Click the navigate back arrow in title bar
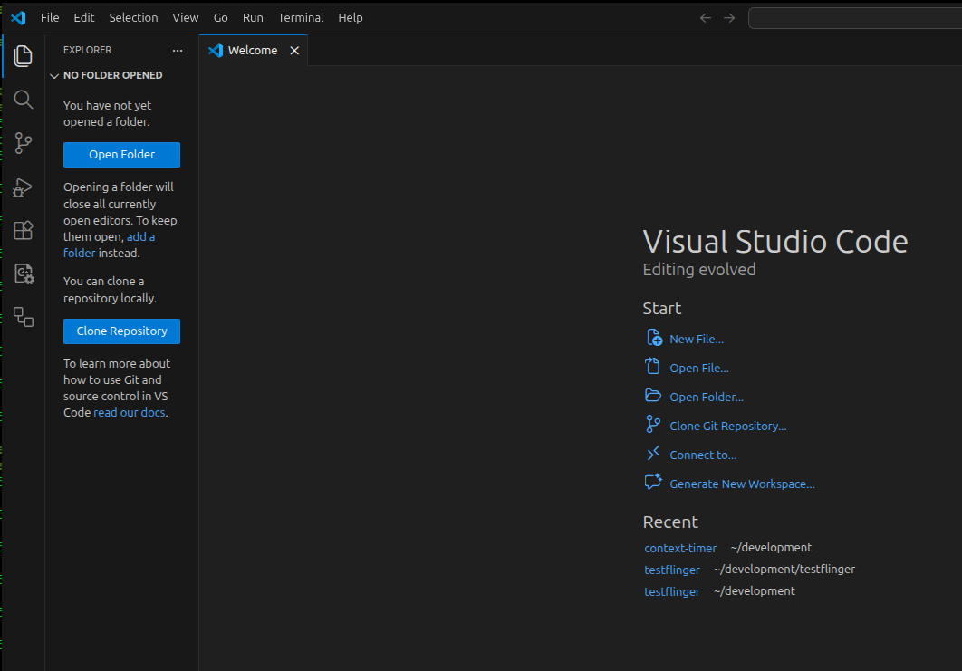 [706, 18]
